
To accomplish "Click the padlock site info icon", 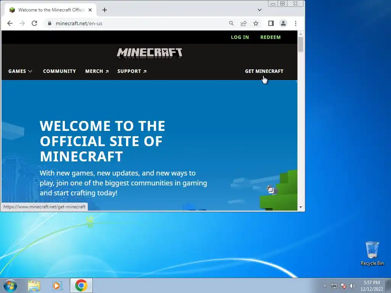I will [x=50, y=23].
